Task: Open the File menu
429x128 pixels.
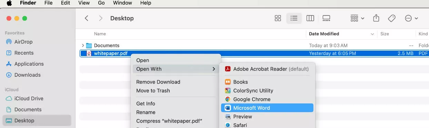Action: click(49, 3)
